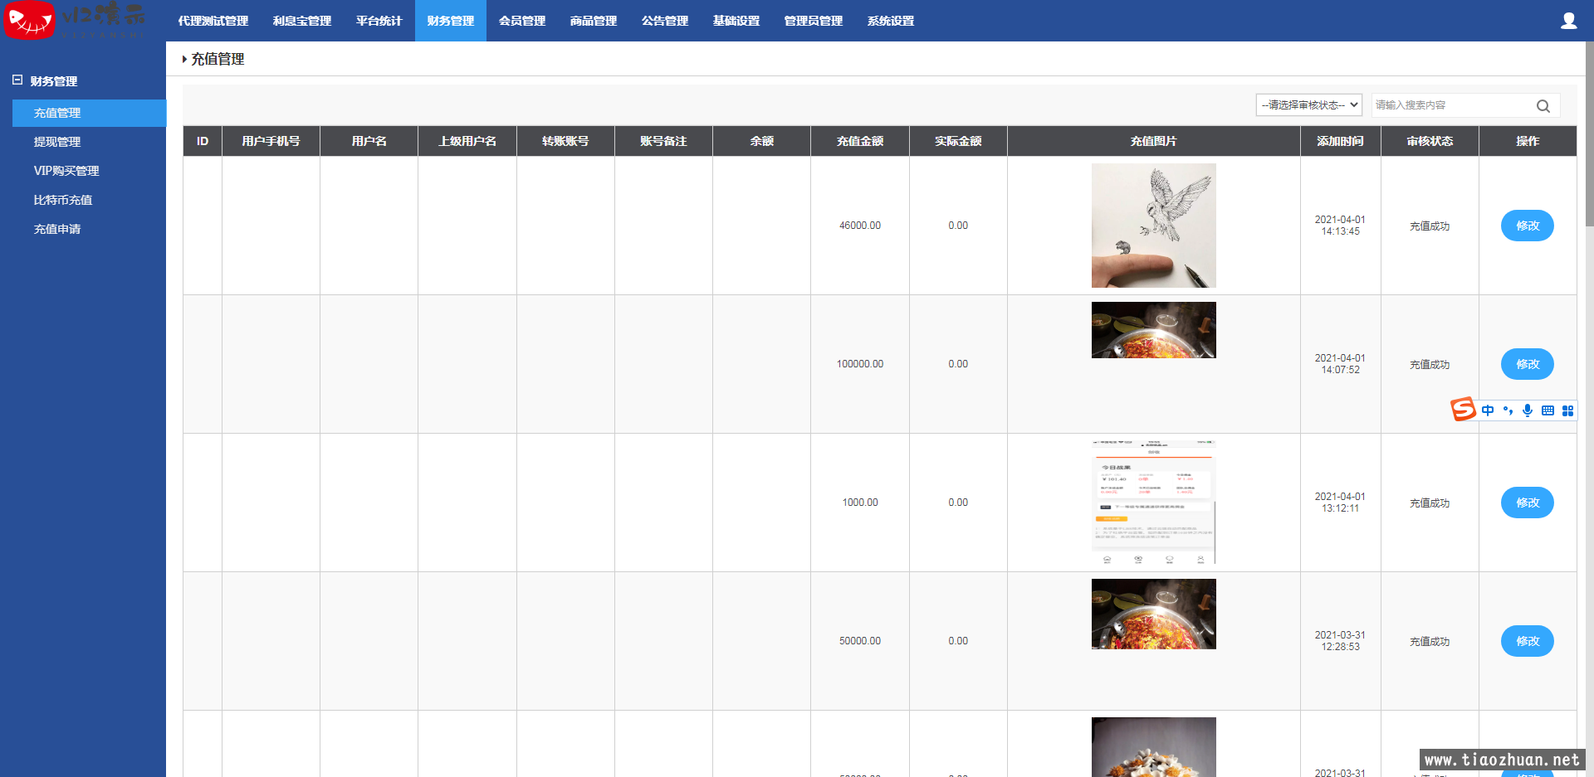1594x777 pixels.
Task: Select the 财务管理 top menu
Action: 451,21
